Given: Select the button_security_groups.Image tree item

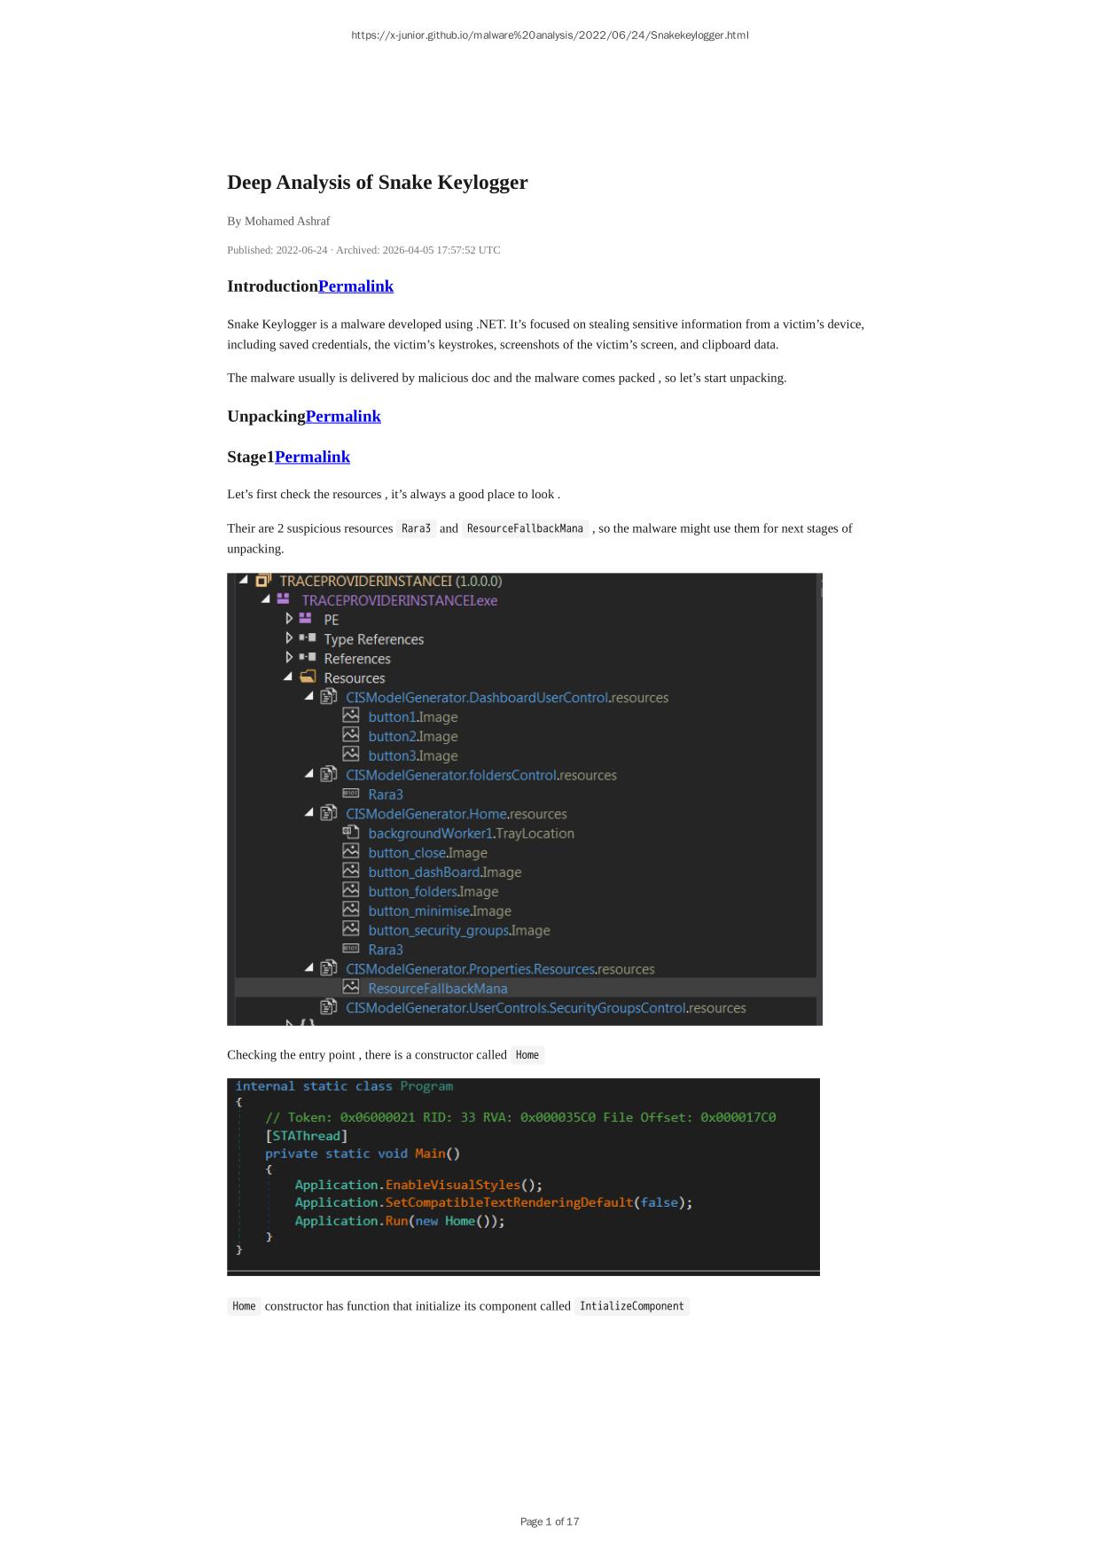Looking at the screenshot, I should point(458,930).
